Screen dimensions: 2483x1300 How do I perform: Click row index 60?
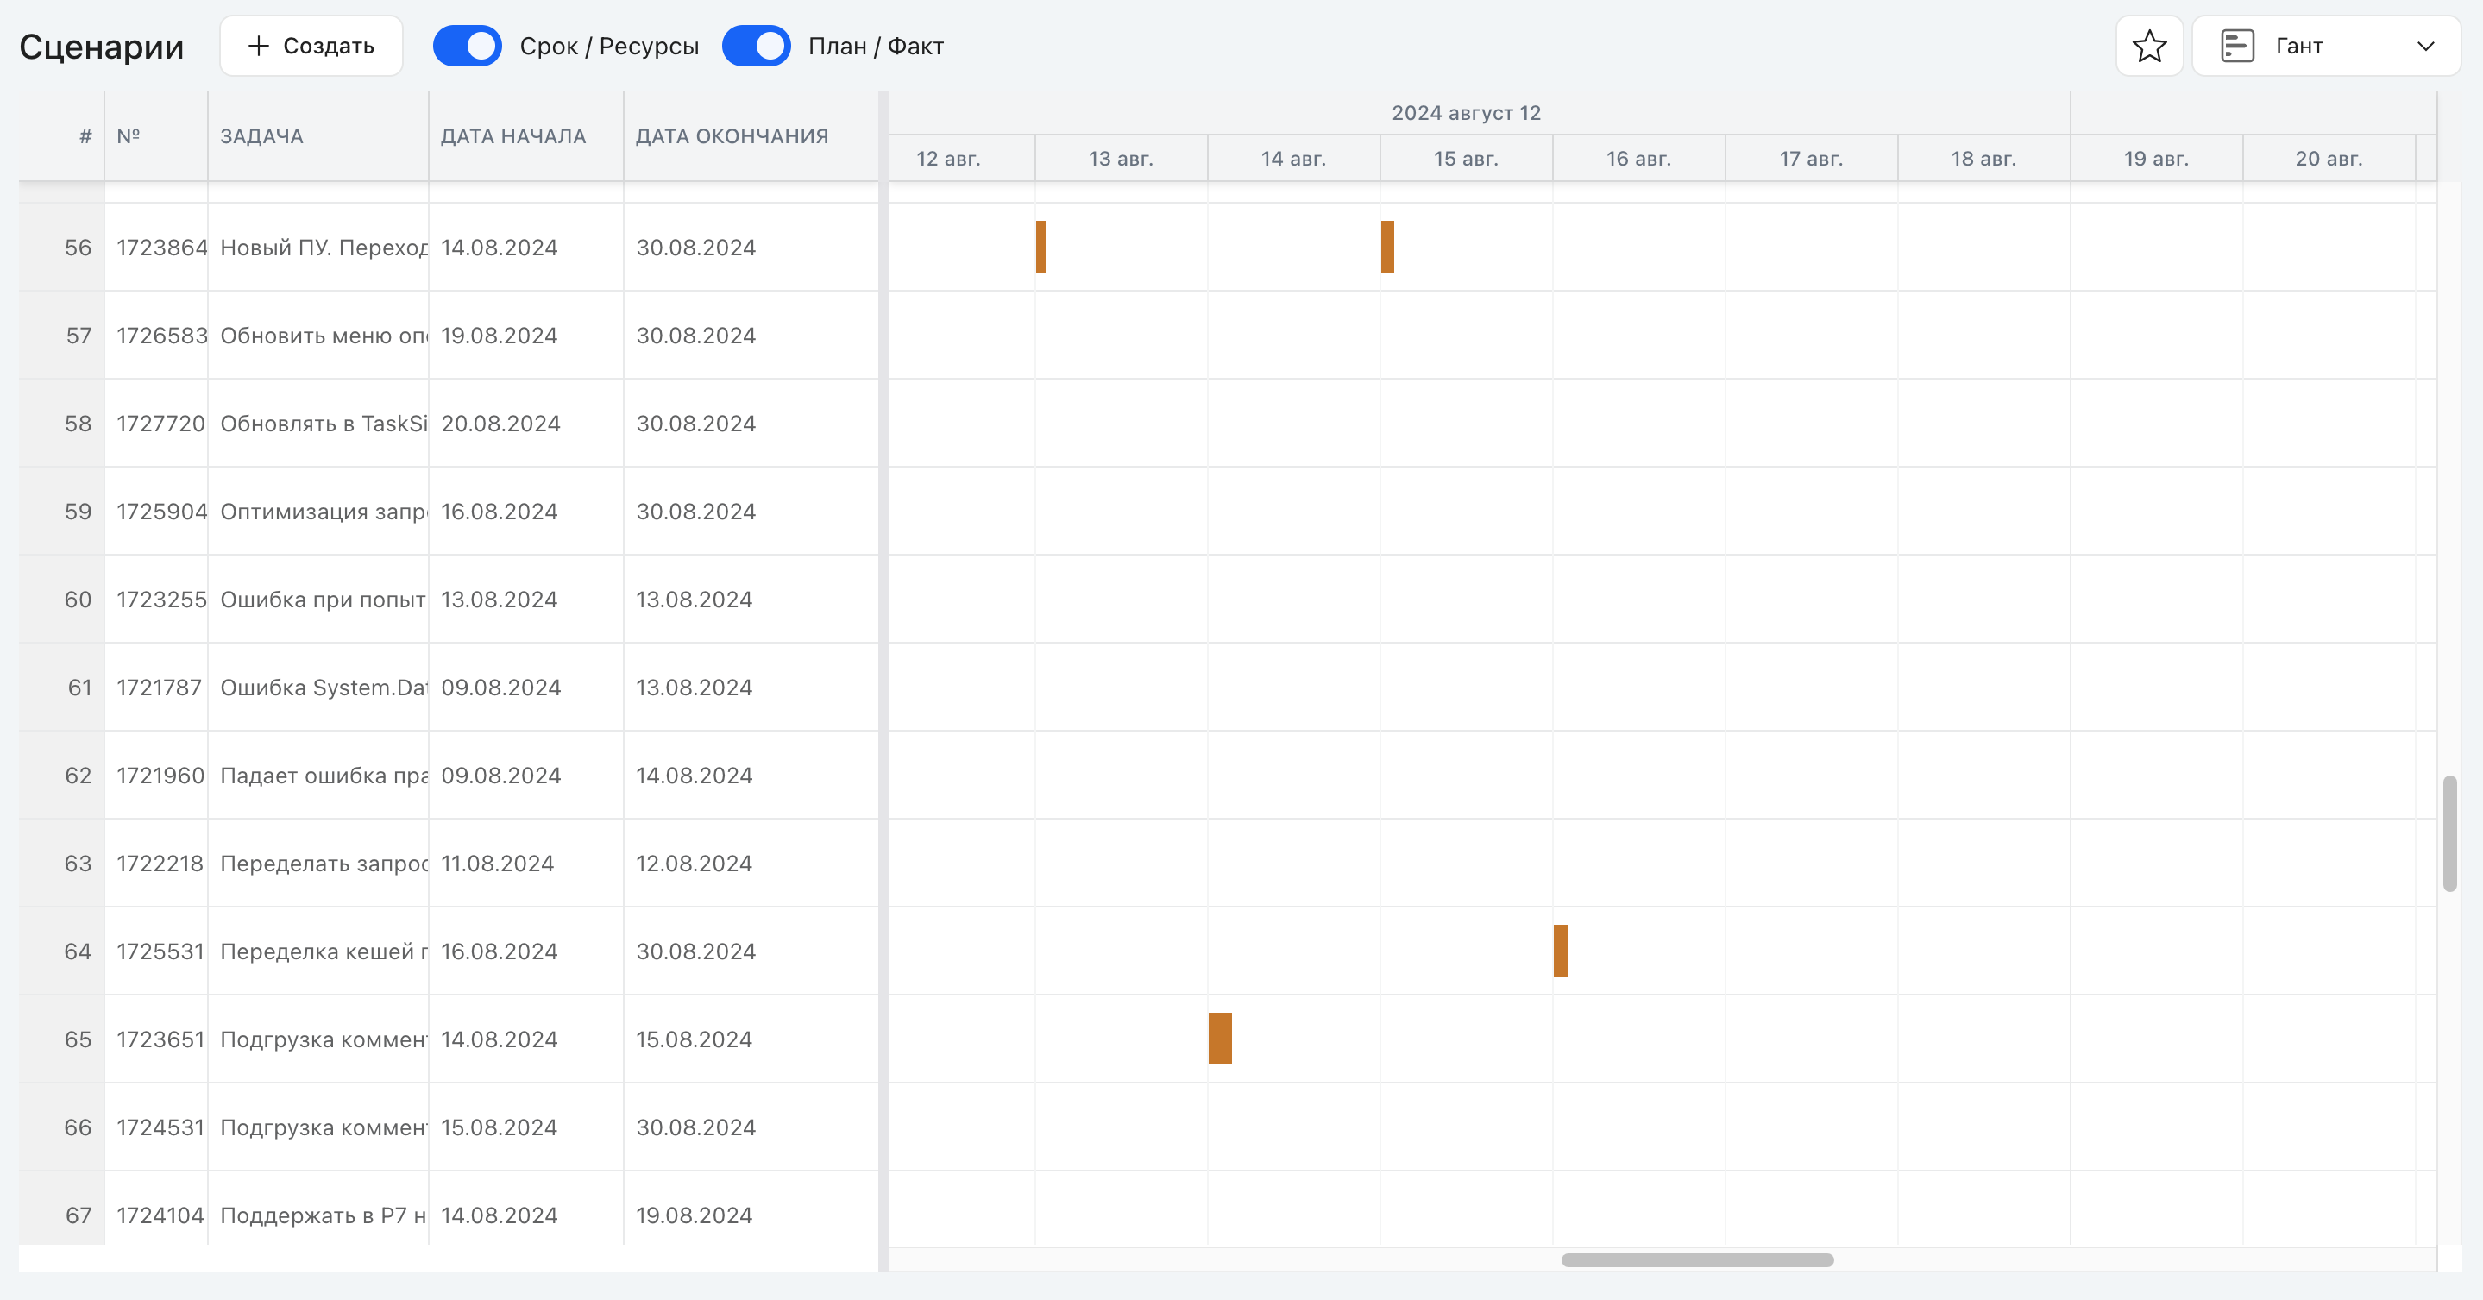[x=78, y=600]
